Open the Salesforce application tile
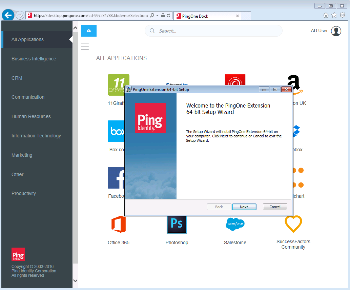 pos(235,224)
